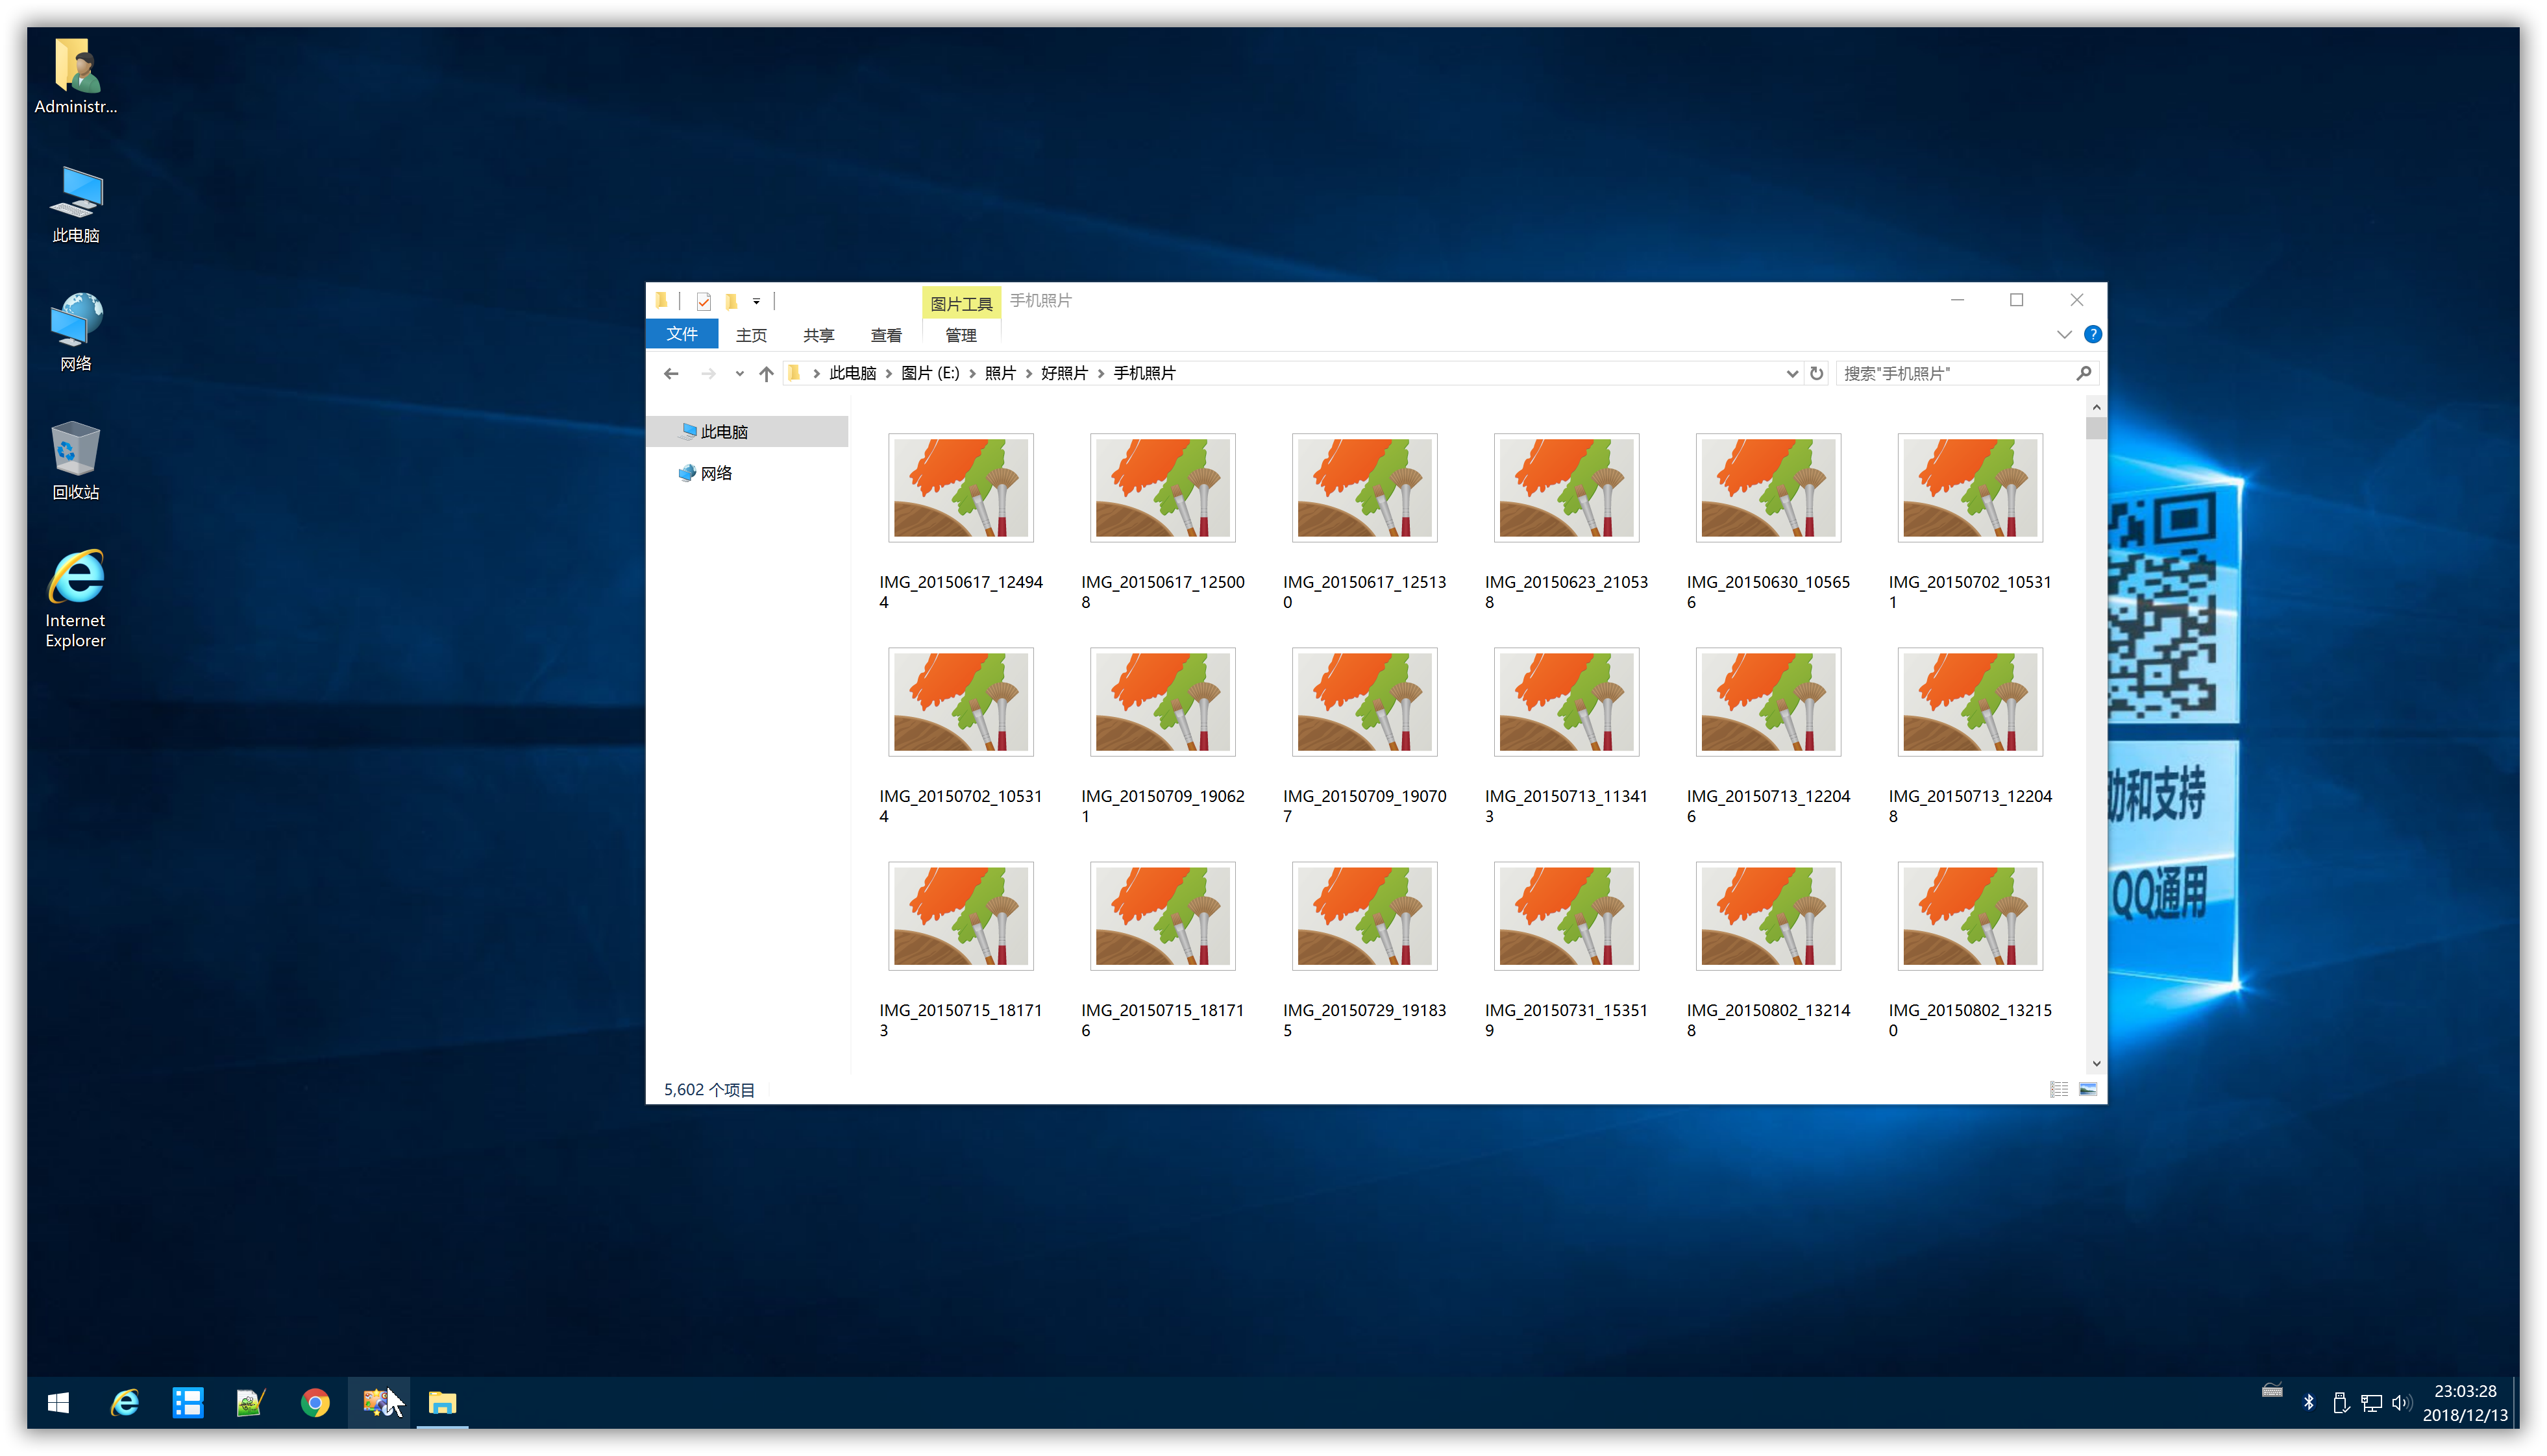Select thumbnail IMG_20150617_125130
Screen dimensions: 2547x1456
1364,488
